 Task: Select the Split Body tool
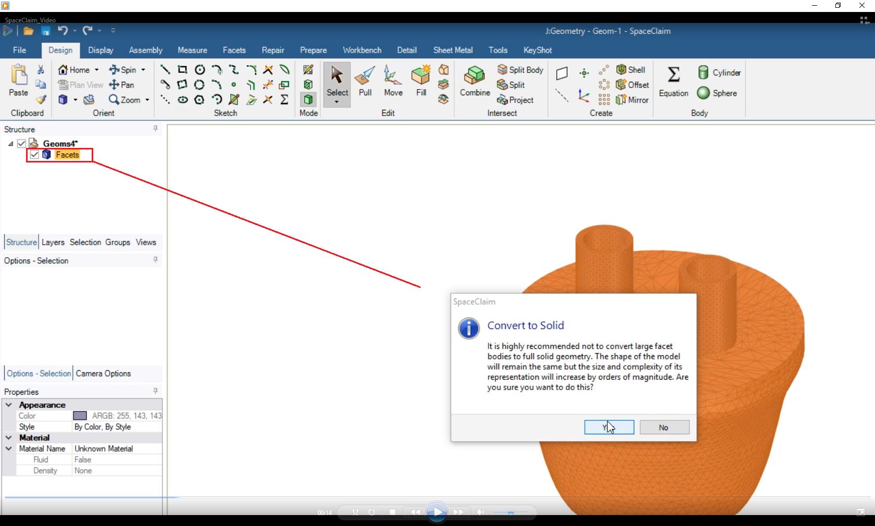point(521,70)
